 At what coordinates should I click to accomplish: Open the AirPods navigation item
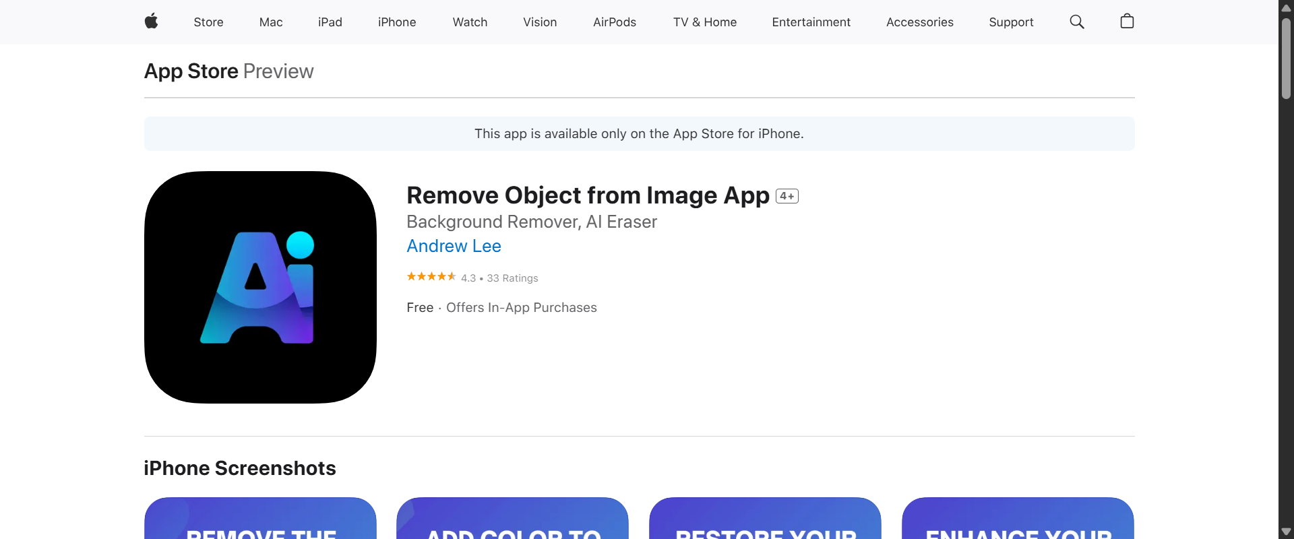[614, 22]
